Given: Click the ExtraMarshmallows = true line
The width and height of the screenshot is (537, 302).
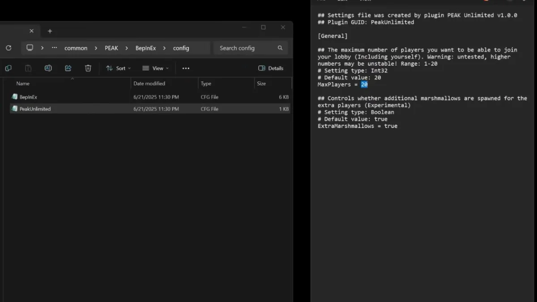Looking at the screenshot, I should point(358,126).
